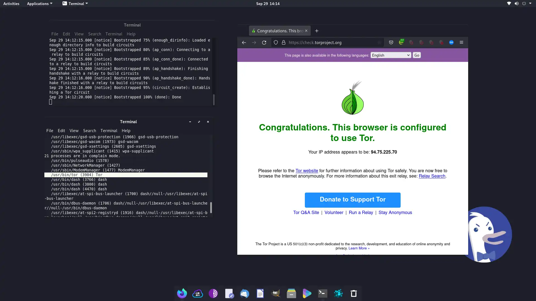Click the Terminal icon in taskbar
Image resolution: width=536 pixels, height=301 pixels.
coord(322,293)
